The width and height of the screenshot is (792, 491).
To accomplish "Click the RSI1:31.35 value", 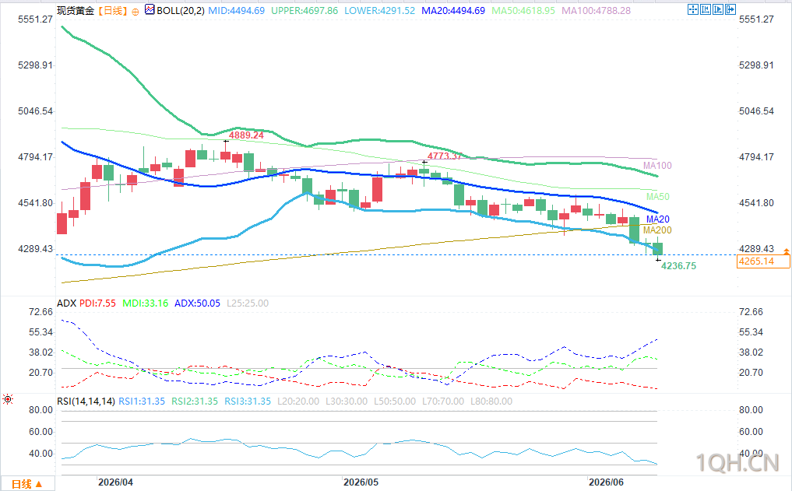I will 142,402.
